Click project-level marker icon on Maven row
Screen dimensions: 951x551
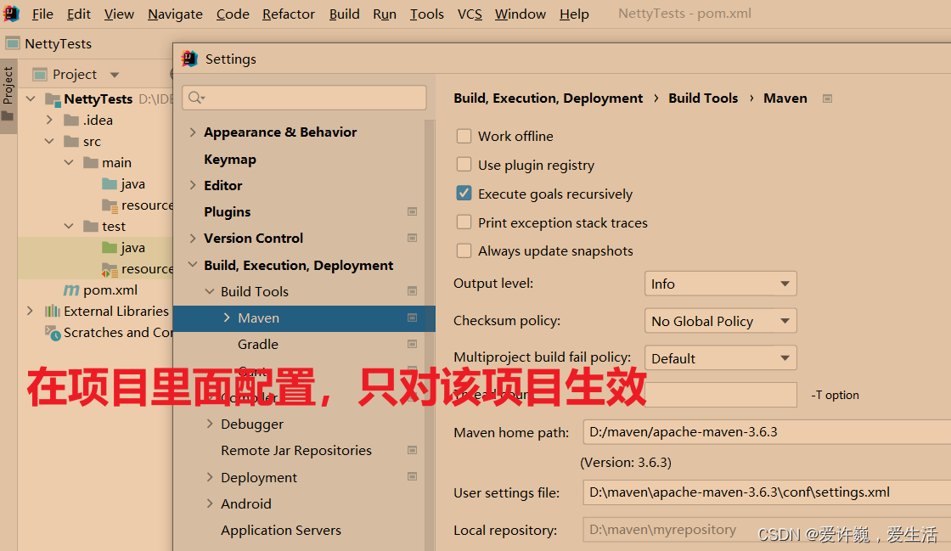[412, 318]
